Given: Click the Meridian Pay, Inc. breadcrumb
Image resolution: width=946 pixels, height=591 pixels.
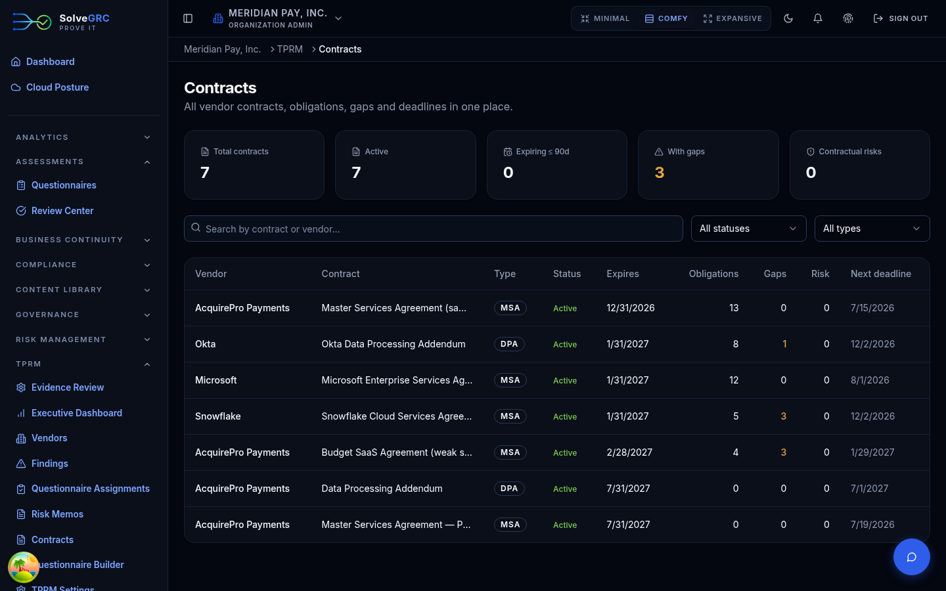Looking at the screenshot, I should point(222,49).
